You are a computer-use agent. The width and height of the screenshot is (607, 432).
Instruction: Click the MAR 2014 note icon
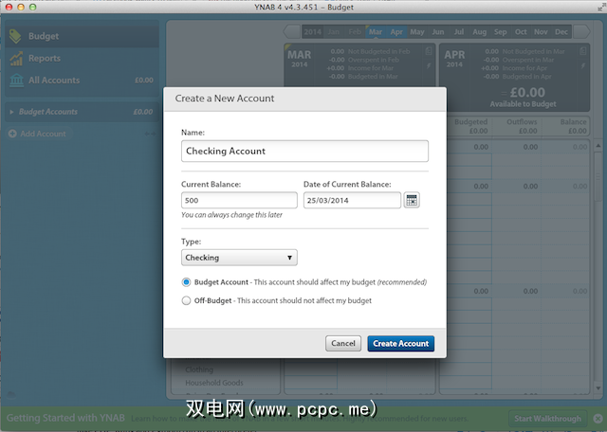pos(428,51)
